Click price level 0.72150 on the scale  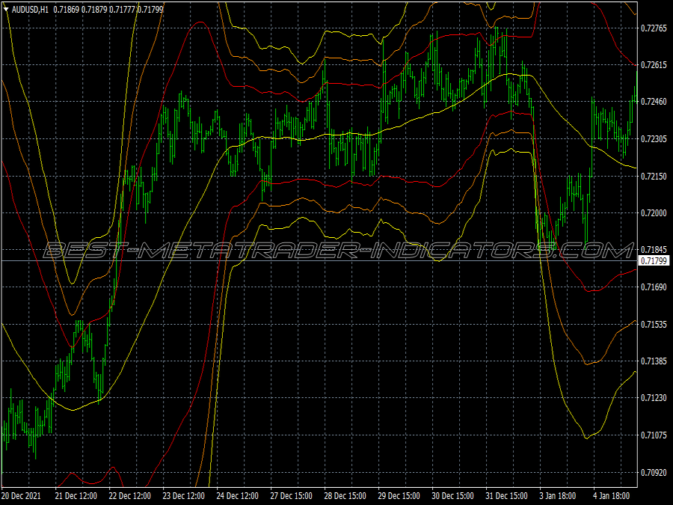click(654, 176)
